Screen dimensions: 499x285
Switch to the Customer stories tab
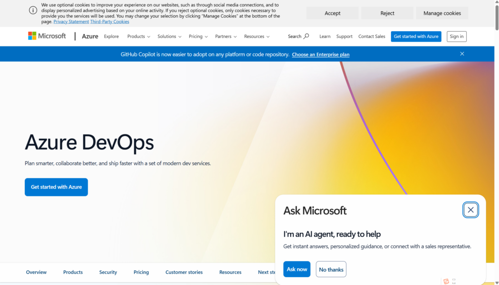click(184, 272)
